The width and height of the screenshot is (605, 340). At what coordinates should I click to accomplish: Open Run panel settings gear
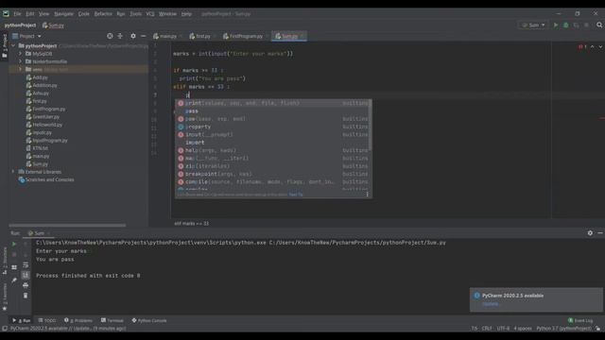click(590, 233)
